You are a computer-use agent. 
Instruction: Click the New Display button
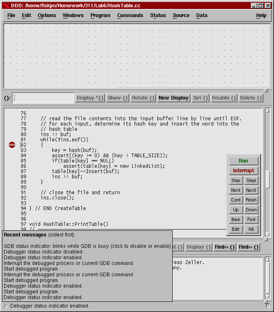pyautogui.click(x=173, y=98)
